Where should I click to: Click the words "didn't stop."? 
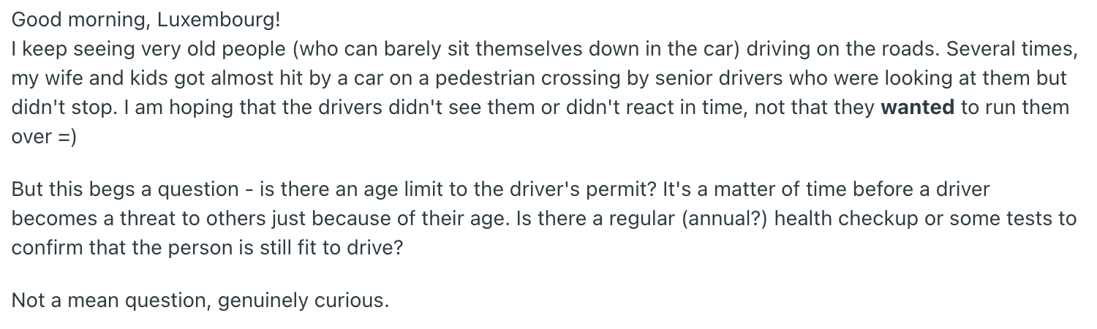[x=64, y=107]
